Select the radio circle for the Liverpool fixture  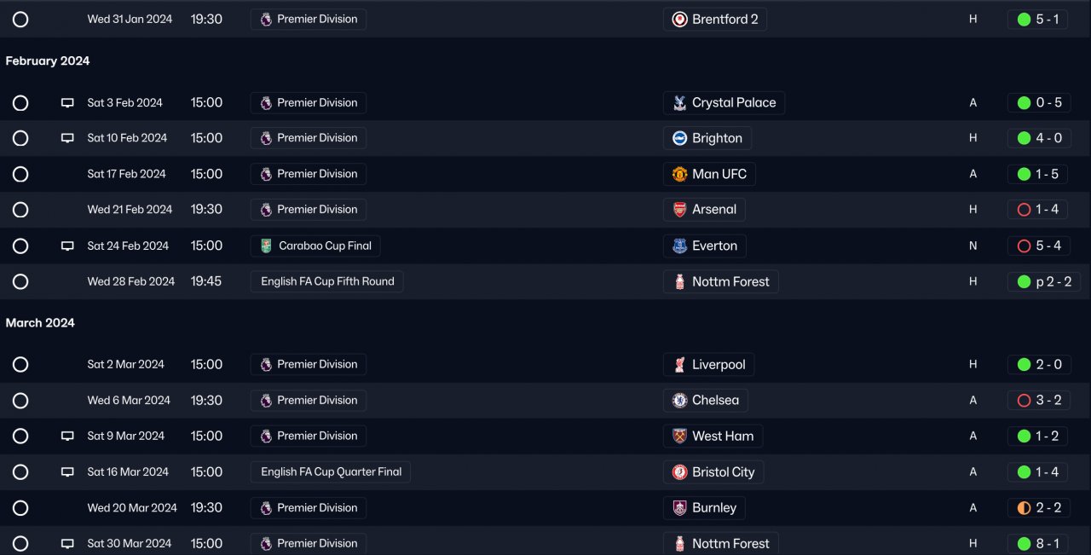click(20, 364)
